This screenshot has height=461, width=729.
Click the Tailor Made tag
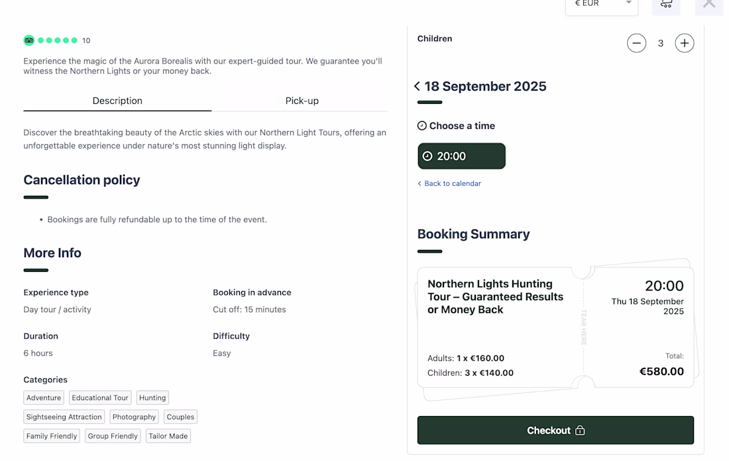point(168,436)
